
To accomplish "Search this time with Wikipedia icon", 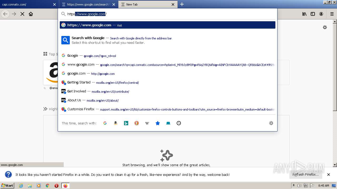I will coord(147,123).
